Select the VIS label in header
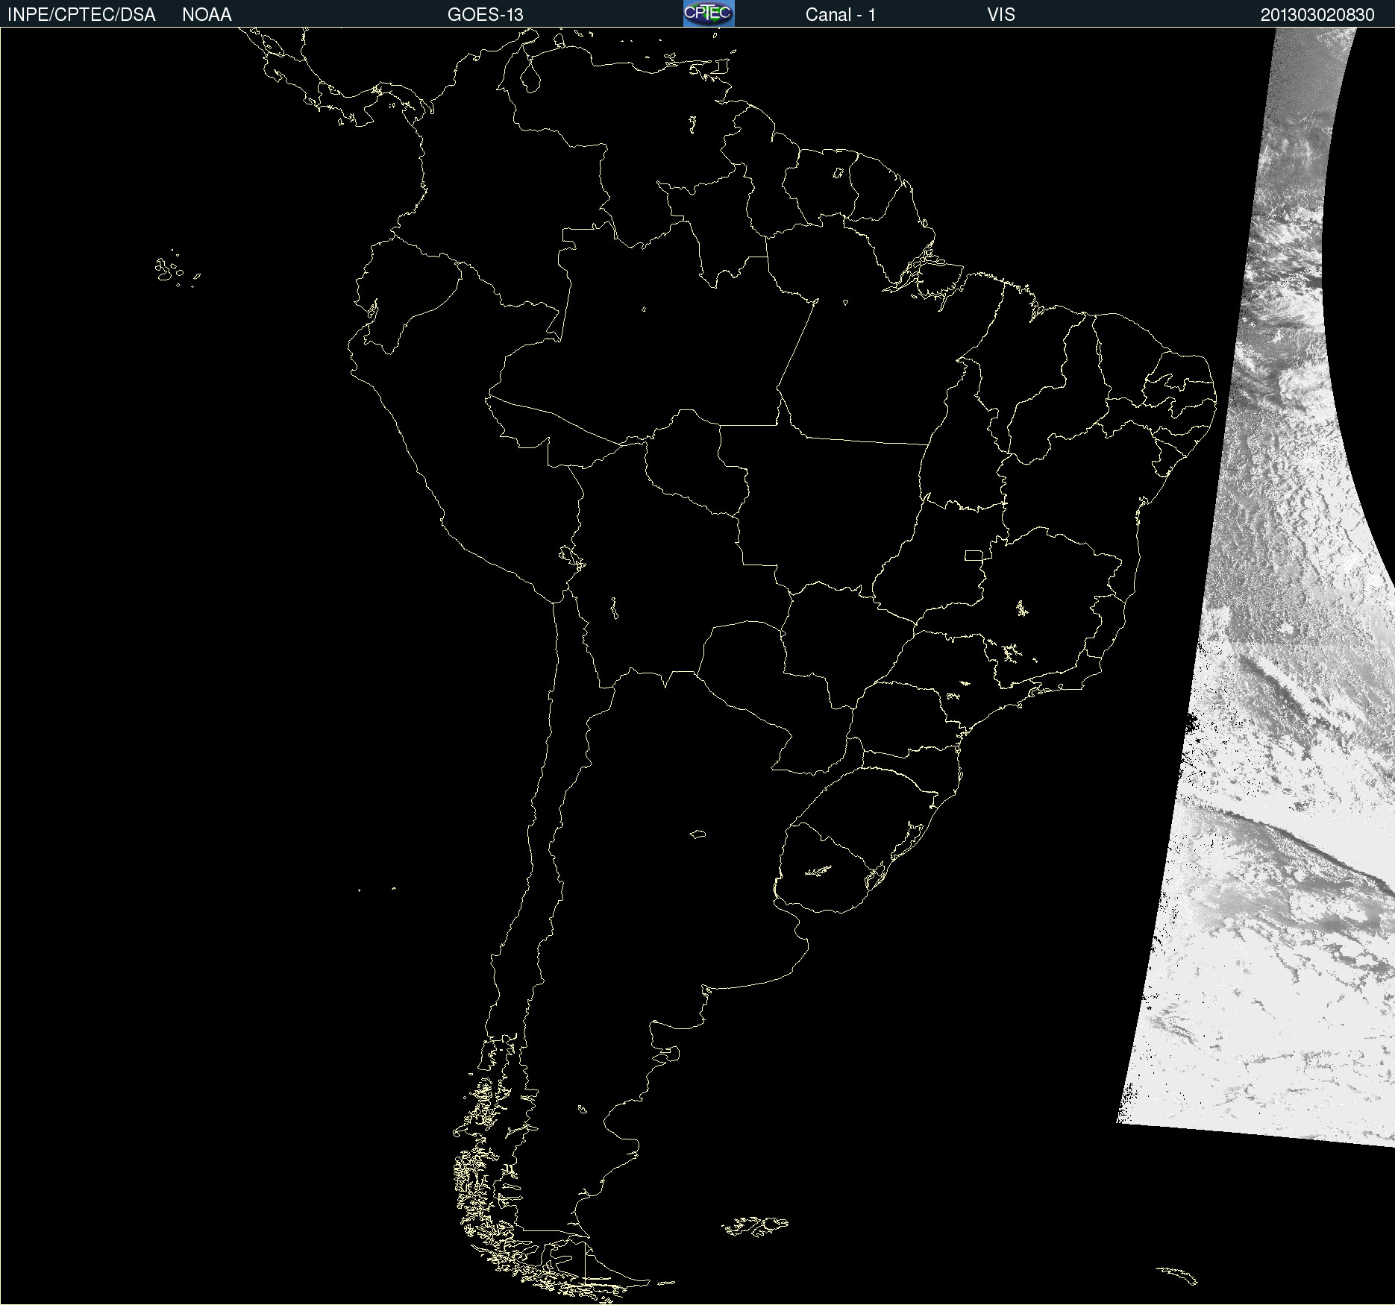Viewport: 1395px width, 1305px height. (1000, 15)
